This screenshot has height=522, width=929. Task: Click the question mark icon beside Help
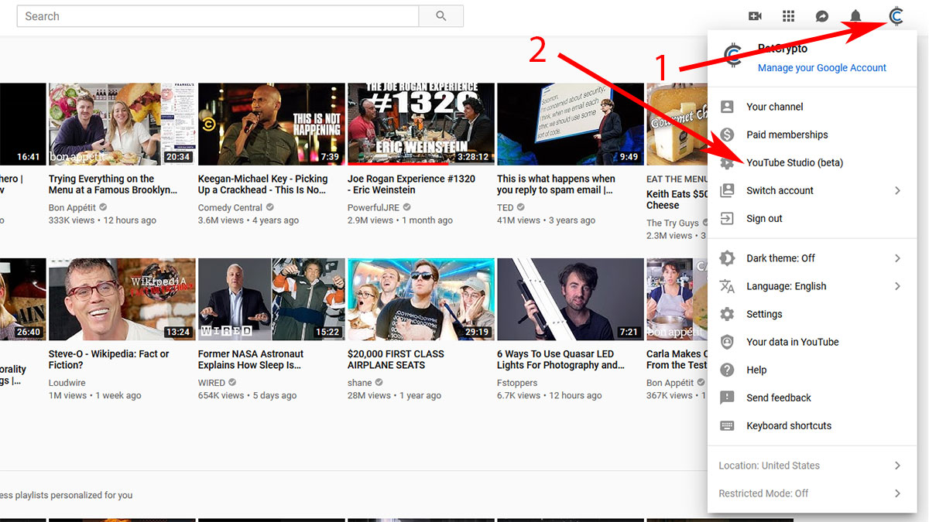click(x=727, y=370)
